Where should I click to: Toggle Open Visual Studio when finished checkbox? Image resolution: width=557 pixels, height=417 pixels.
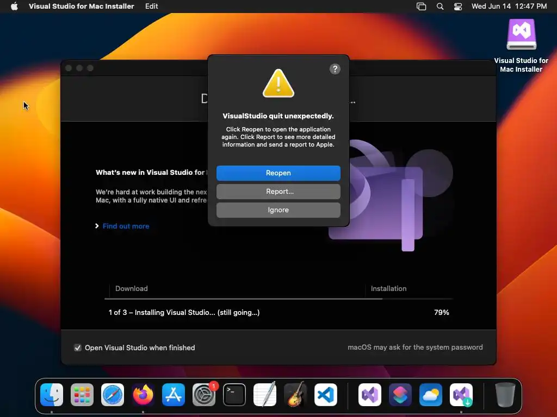tap(77, 347)
